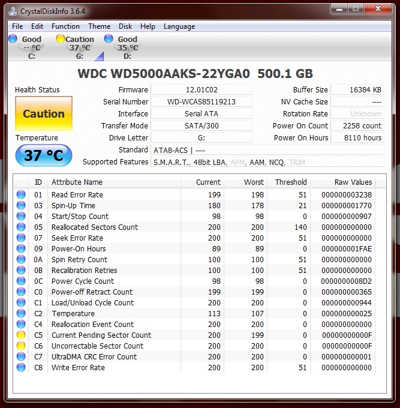Click the status orb for Load/Unload Cycle Count

[21, 302]
